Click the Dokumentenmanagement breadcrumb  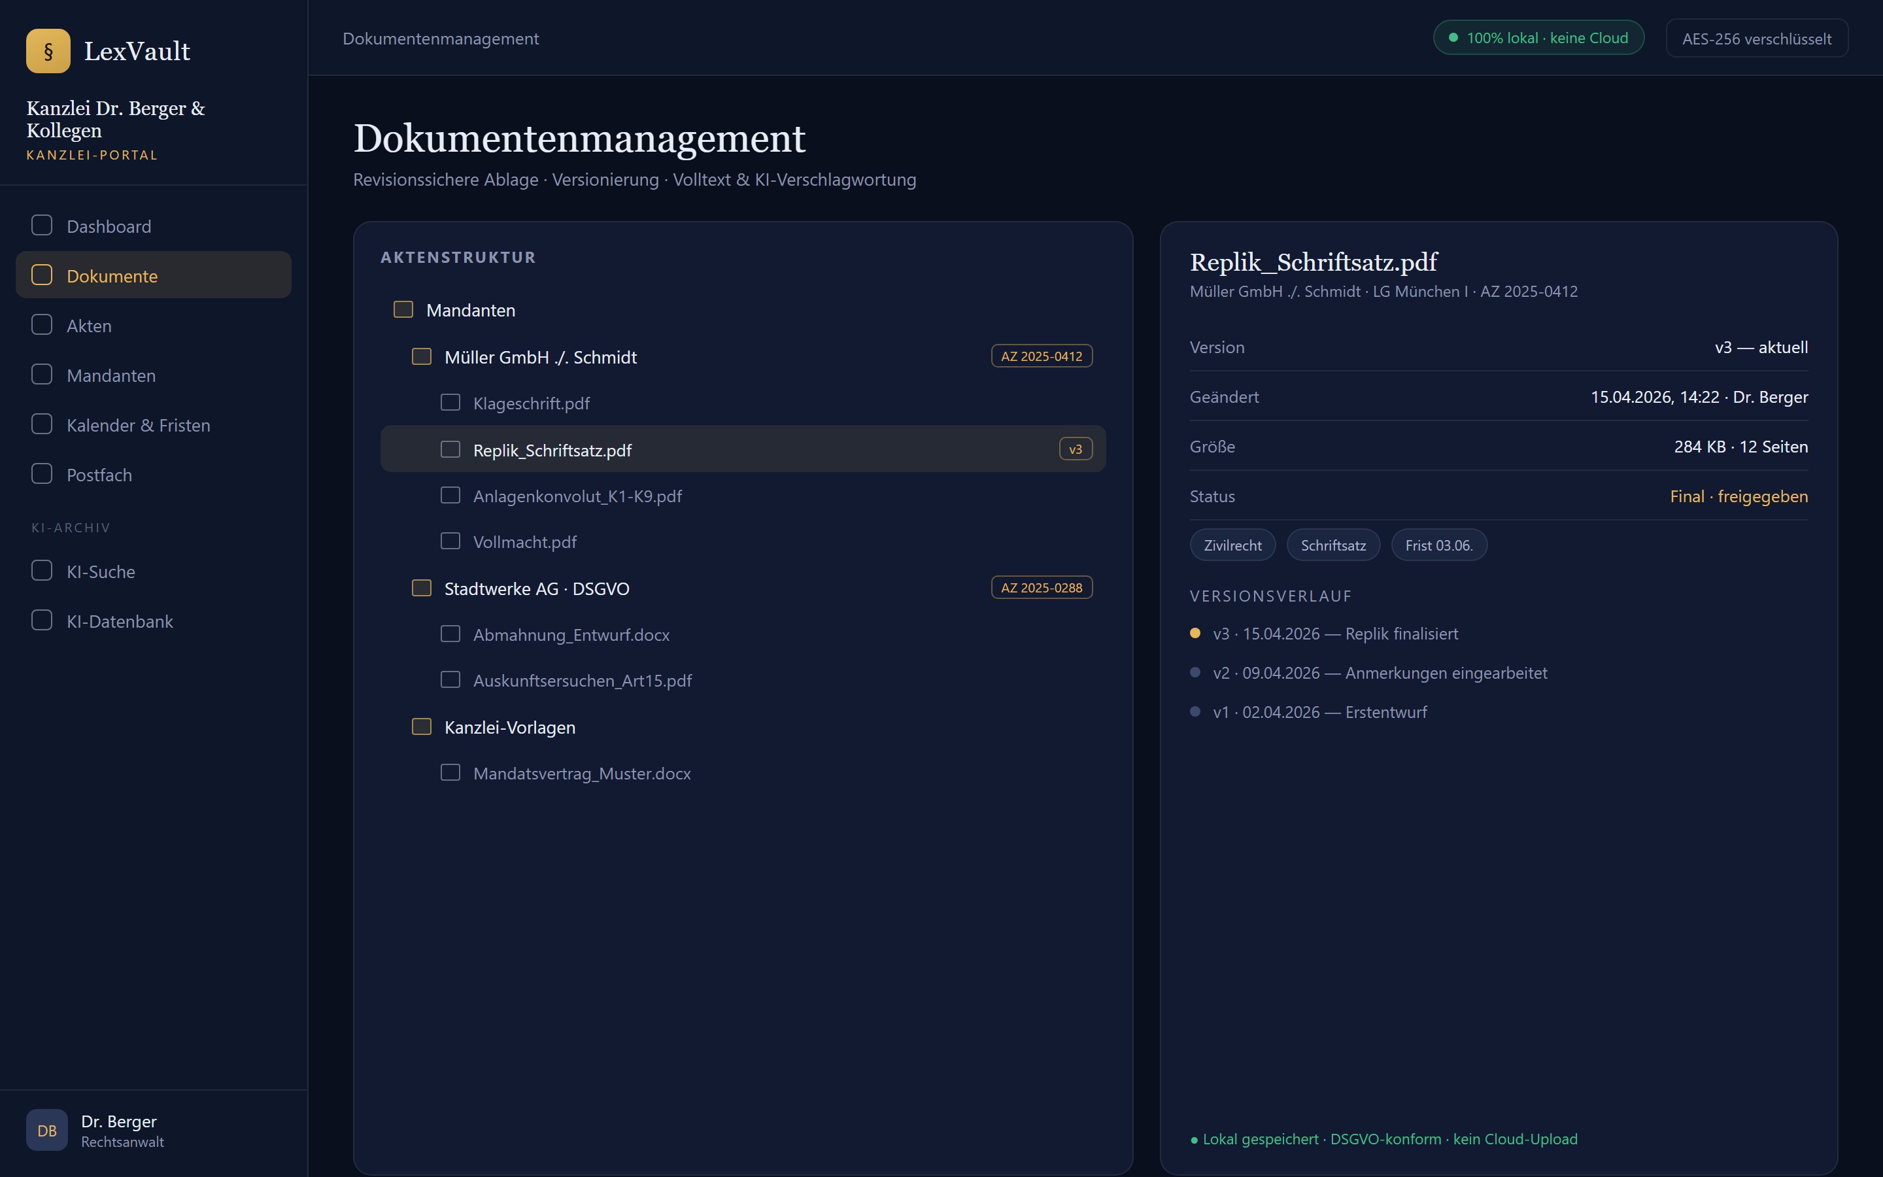pos(441,38)
